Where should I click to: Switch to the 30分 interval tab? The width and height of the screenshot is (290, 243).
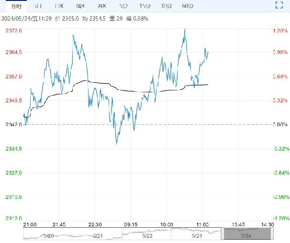tap(166, 6)
